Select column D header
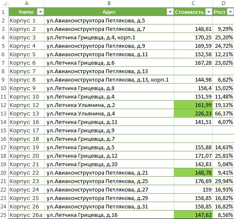The image size is (234, 219). 223,3
